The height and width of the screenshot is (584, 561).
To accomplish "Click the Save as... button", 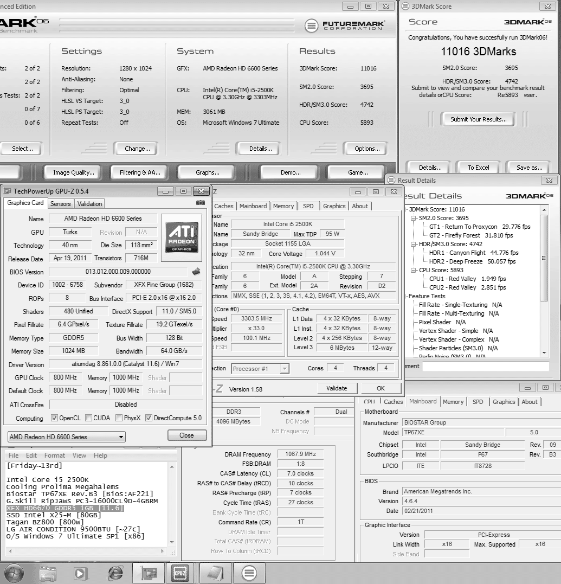I will point(529,168).
